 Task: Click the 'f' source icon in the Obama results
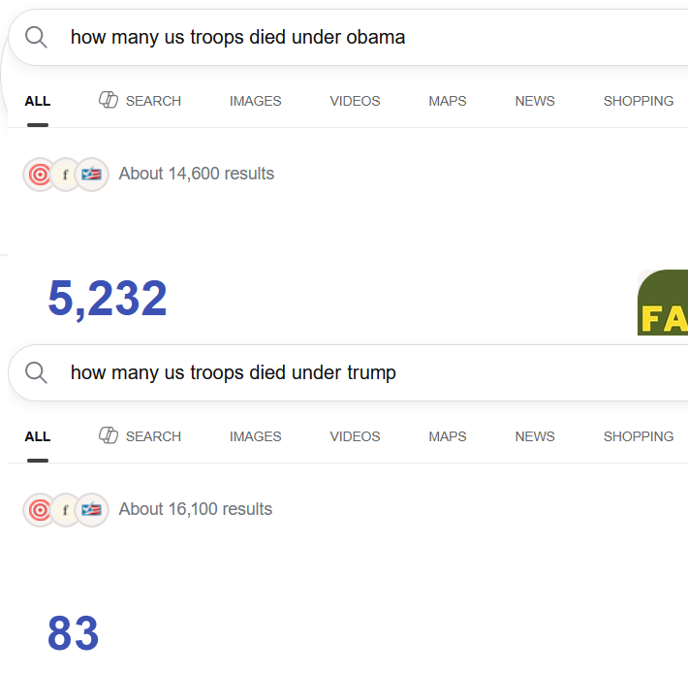coord(65,175)
